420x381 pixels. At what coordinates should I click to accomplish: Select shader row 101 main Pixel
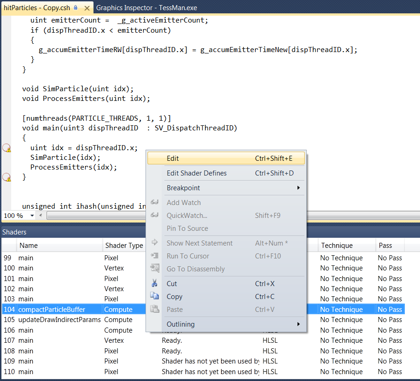pos(203,278)
